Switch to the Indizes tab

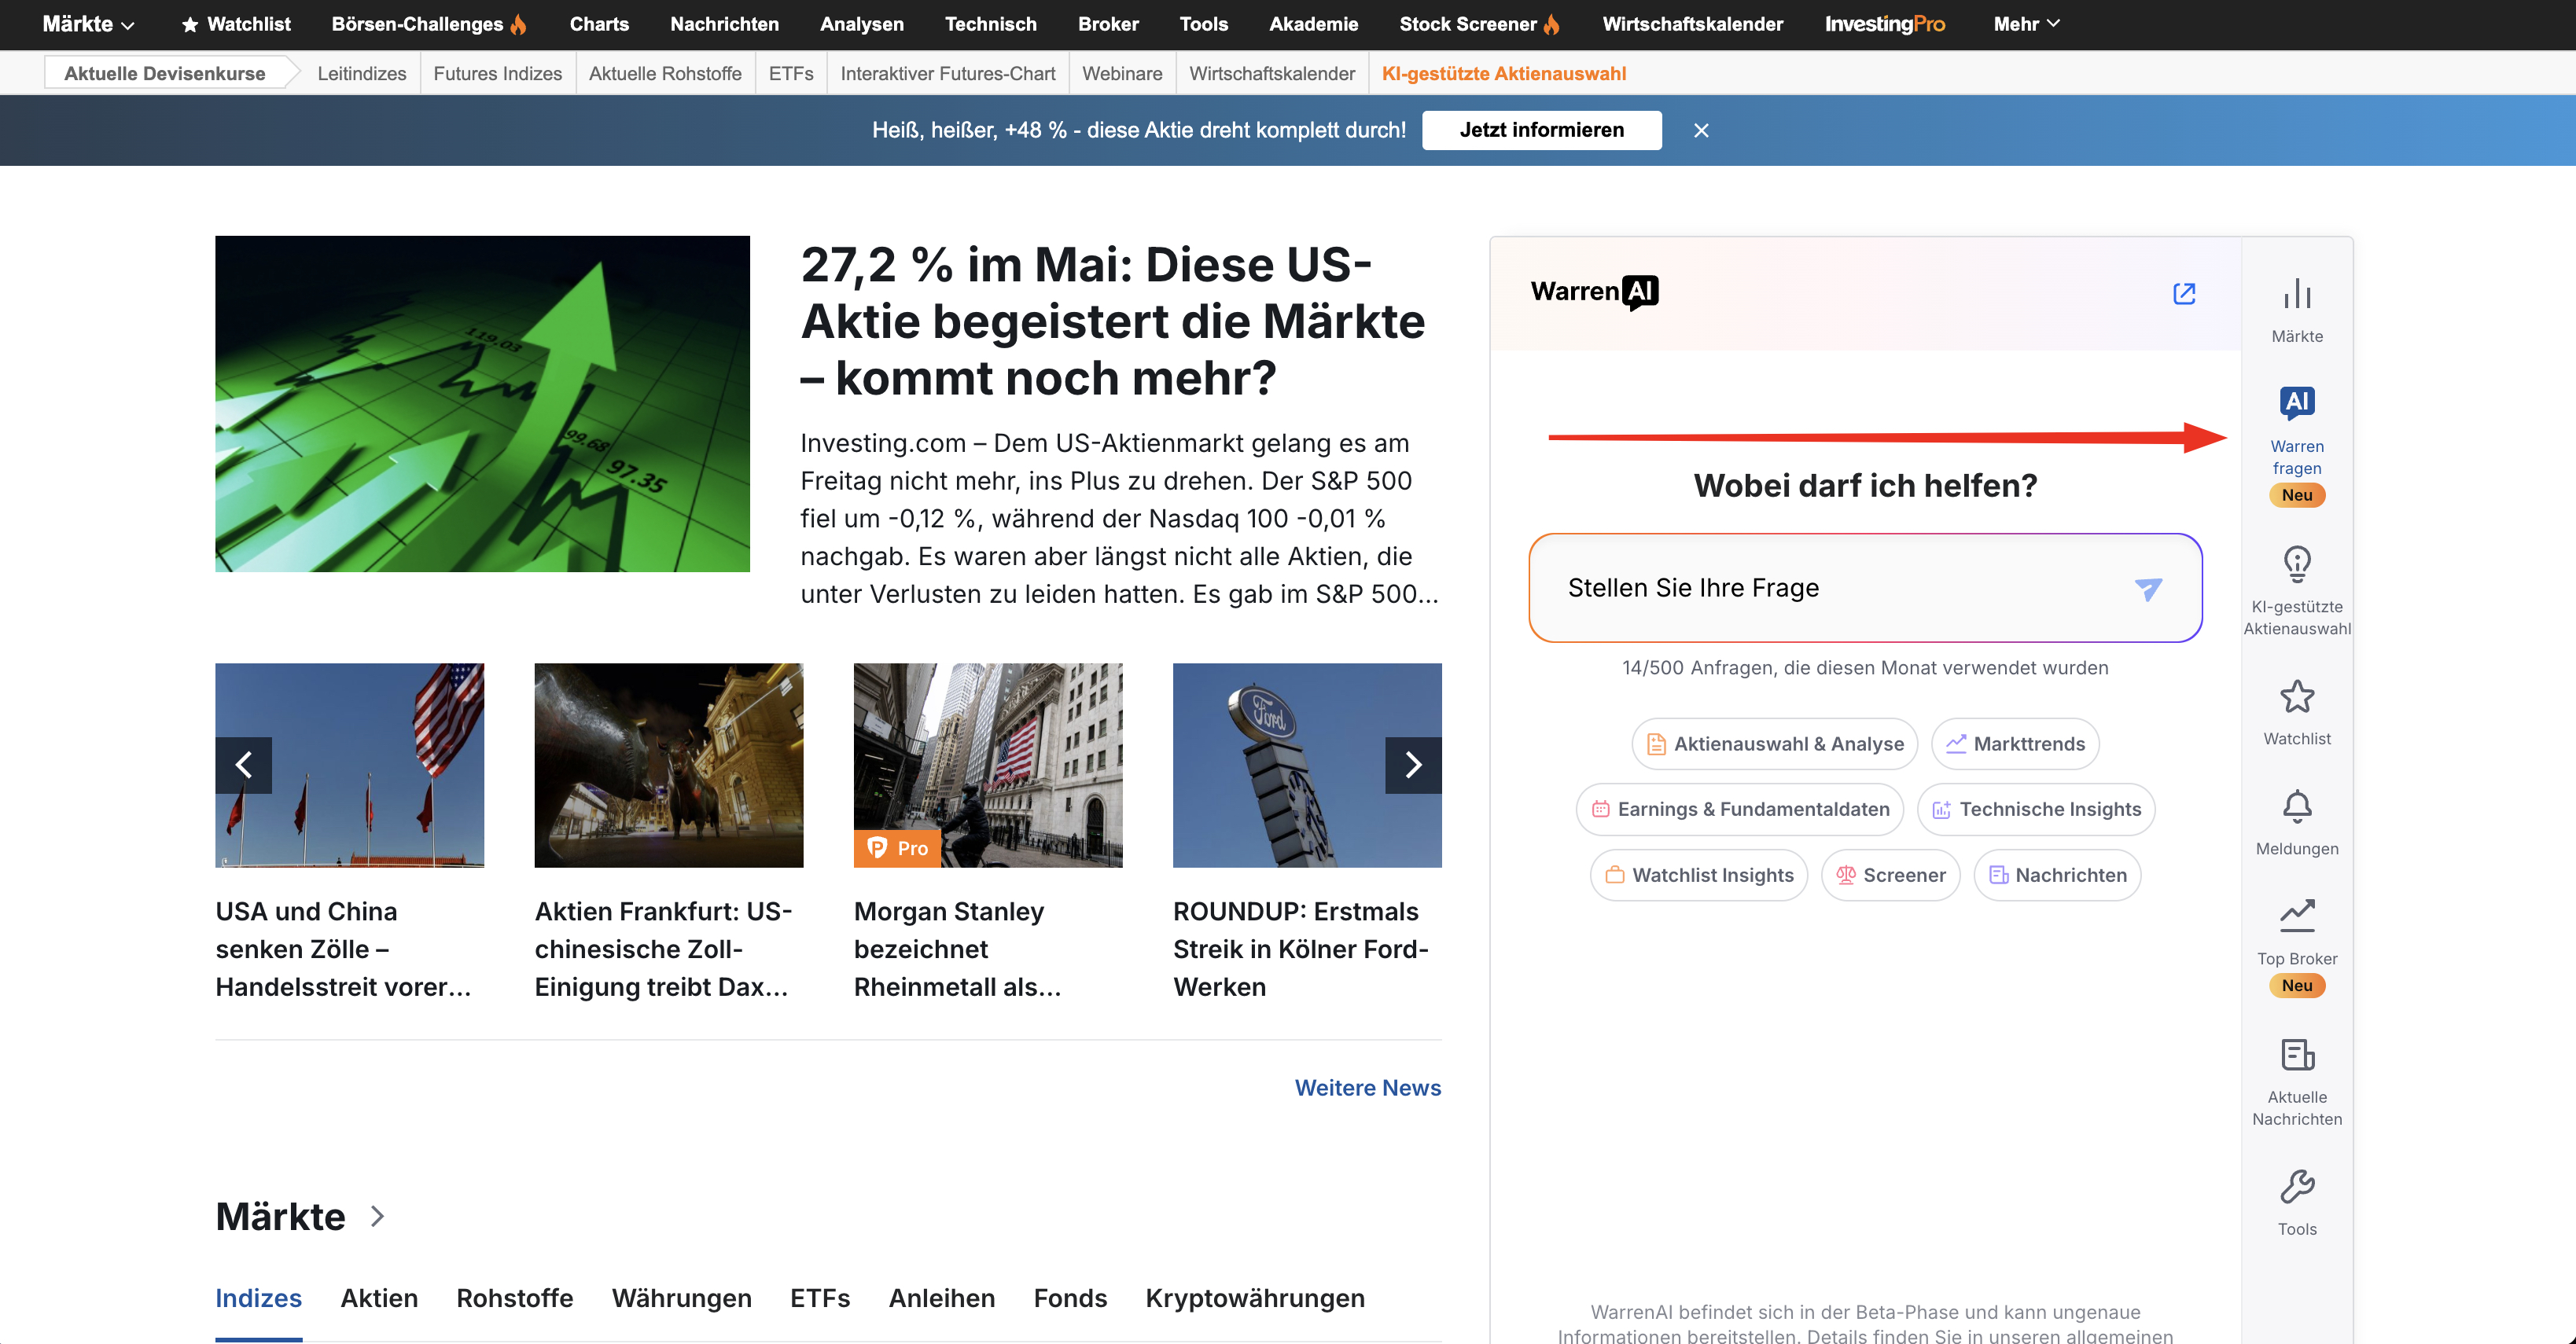(258, 1298)
